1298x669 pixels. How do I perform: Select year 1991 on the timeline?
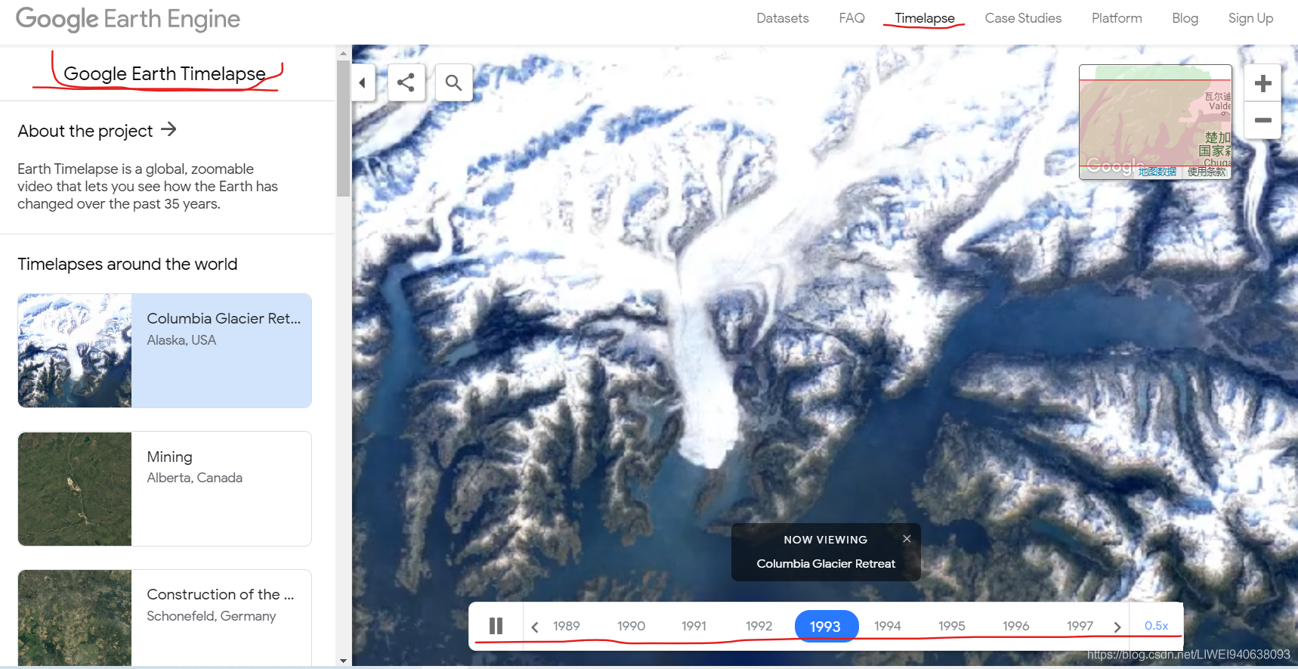tap(694, 626)
